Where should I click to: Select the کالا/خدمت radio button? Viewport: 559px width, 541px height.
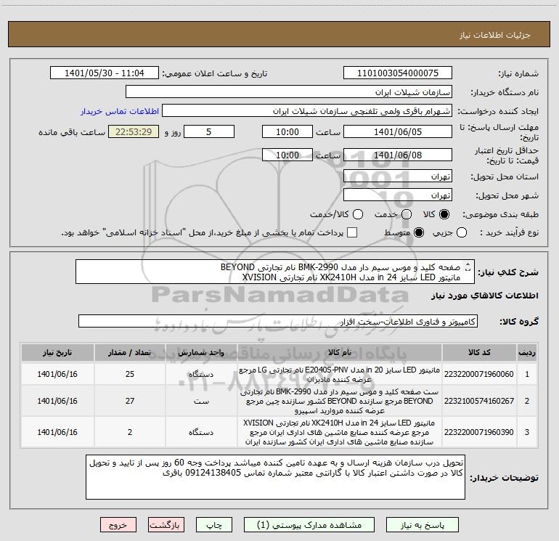coord(358,214)
